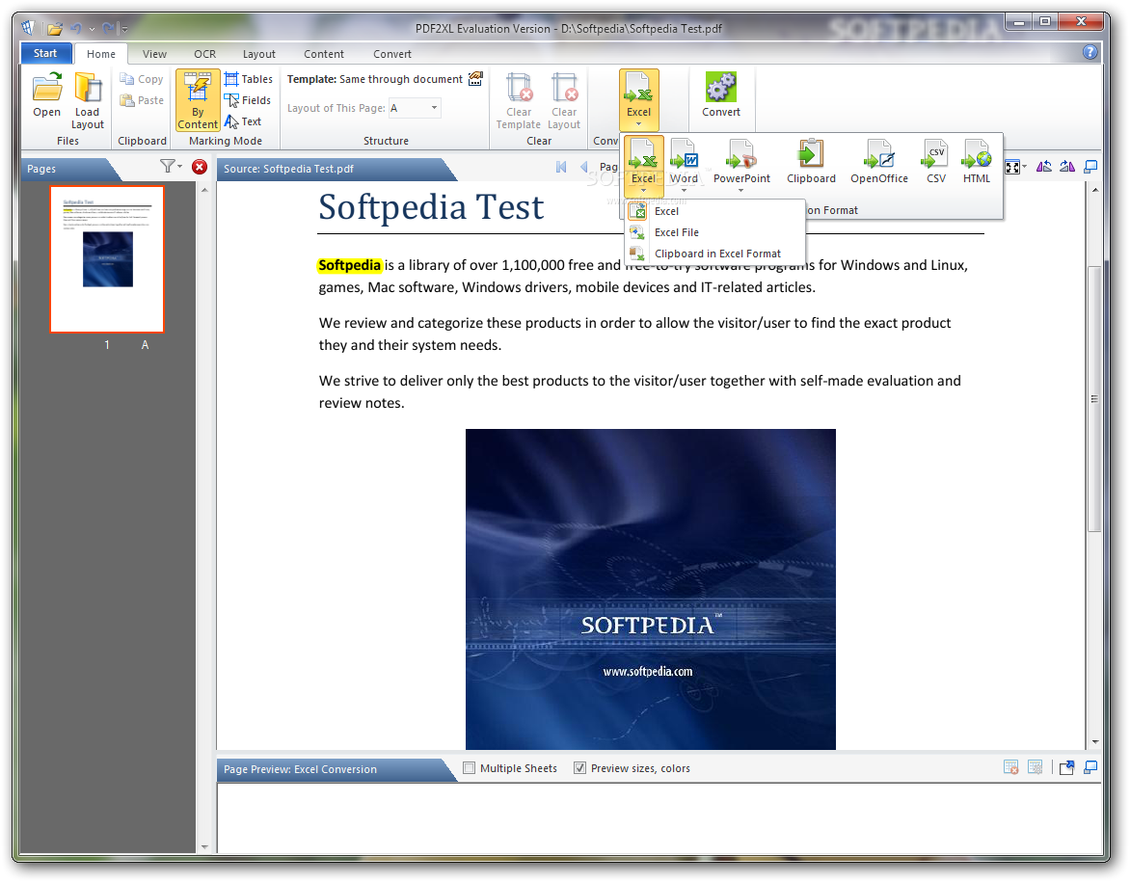
Task: Click the open file icon in quick access toolbar
Action: pos(55,29)
